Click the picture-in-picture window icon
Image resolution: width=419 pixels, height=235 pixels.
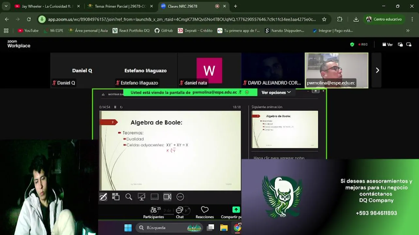(400, 44)
